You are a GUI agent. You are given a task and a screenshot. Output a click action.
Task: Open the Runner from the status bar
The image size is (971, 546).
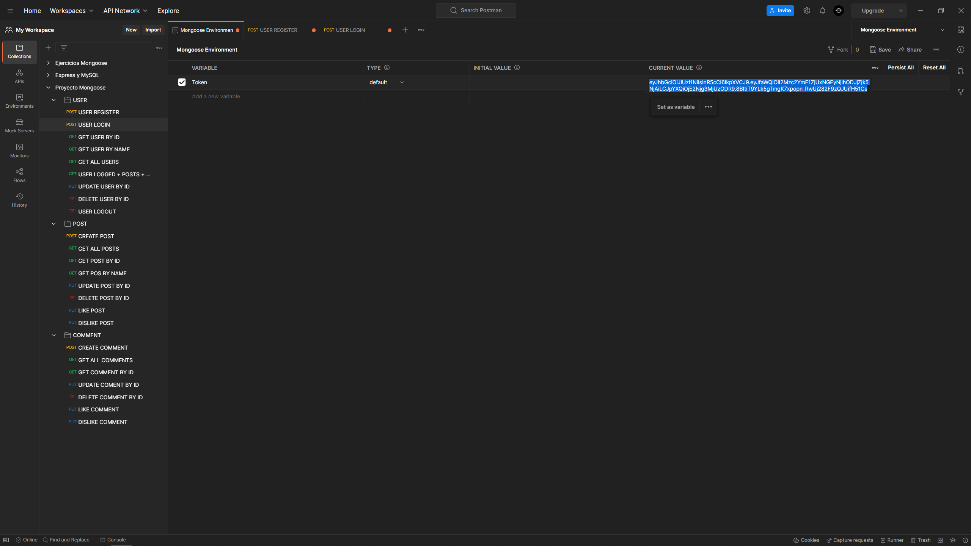(892, 540)
